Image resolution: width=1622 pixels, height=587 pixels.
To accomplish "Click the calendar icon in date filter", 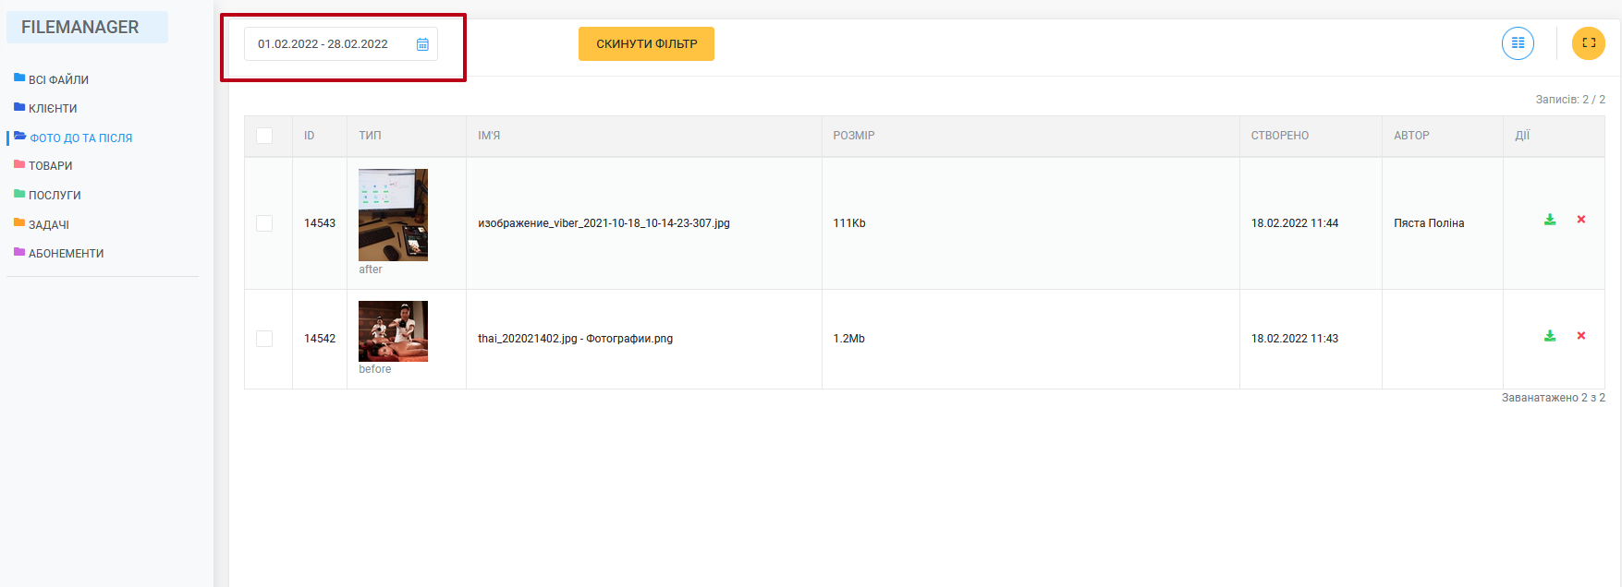I will (422, 44).
